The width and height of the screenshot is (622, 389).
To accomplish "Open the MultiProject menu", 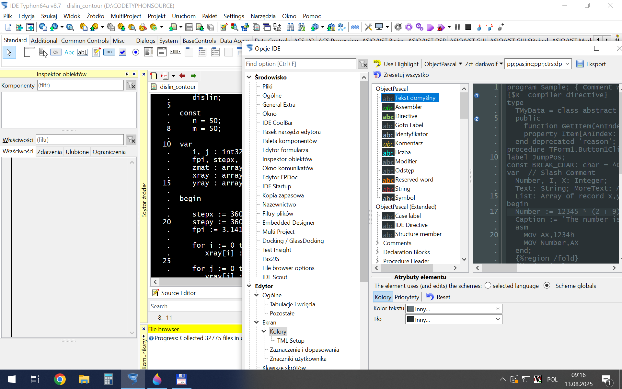I will pos(126,16).
